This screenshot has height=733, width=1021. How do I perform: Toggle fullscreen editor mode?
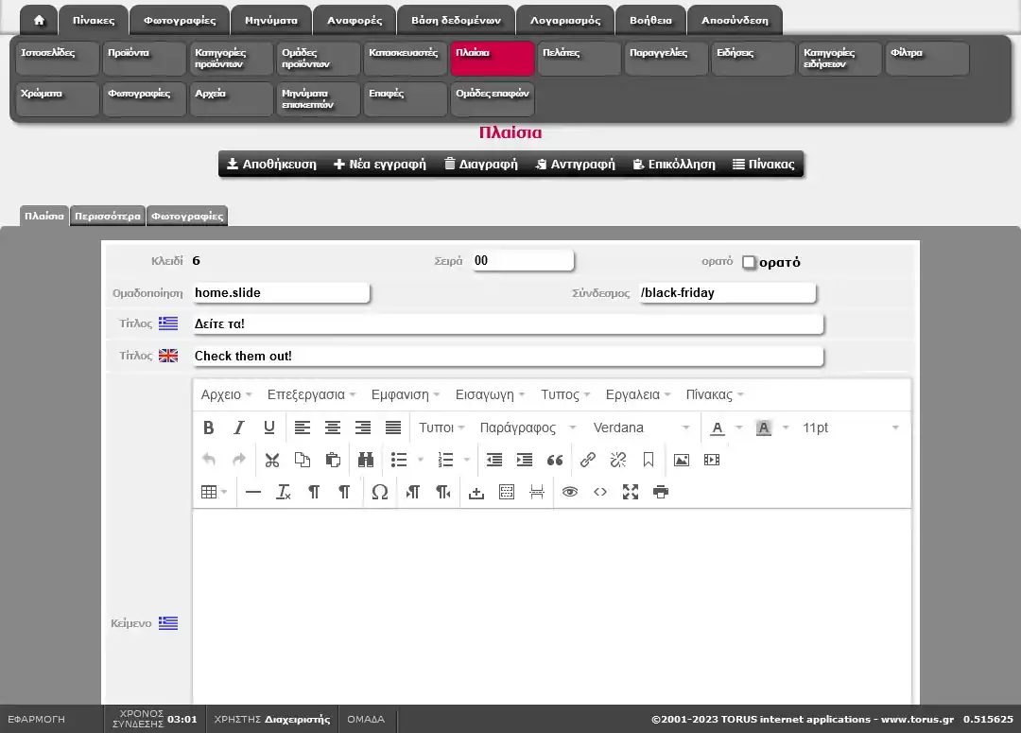[631, 492]
